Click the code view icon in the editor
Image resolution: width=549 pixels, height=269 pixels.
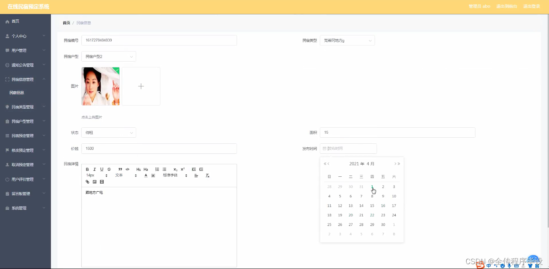128,169
